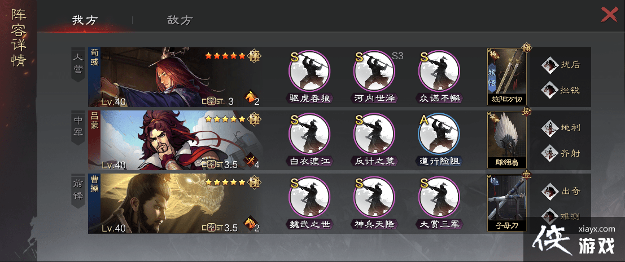Tap the 扰后 tactic entry
The image size is (625, 262).
[x=561, y=65]
